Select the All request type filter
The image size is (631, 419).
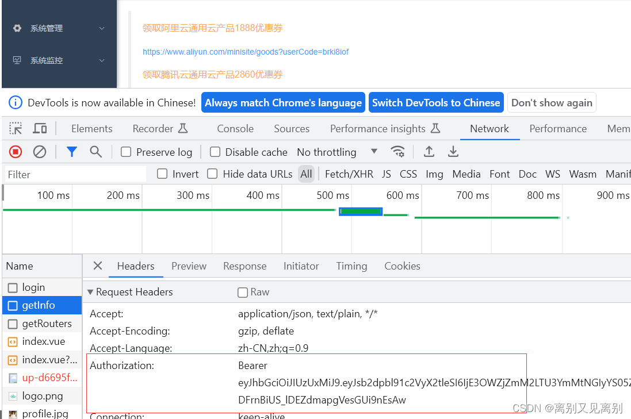[x=306, y=174]
